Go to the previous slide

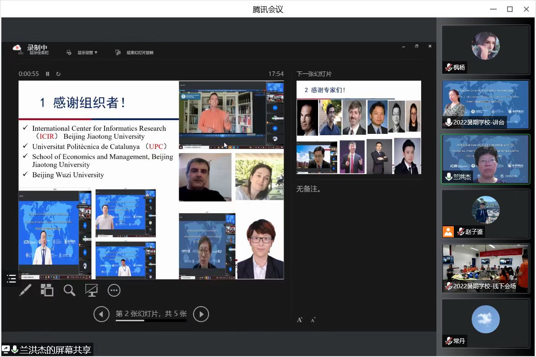pyautogui.click(x=101, y=314)
